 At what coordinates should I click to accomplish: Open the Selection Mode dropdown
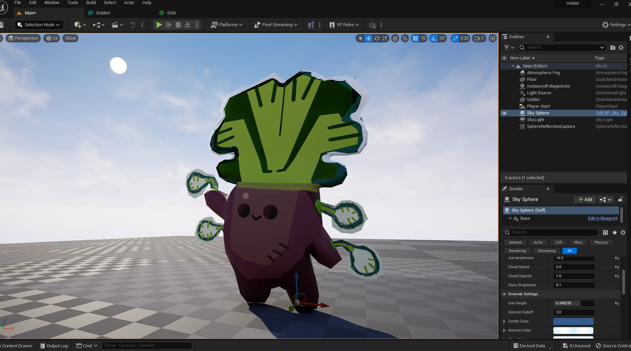click(x=39, y=25)
